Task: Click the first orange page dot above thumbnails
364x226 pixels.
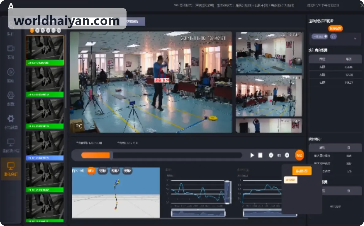Action: [32, 30]
